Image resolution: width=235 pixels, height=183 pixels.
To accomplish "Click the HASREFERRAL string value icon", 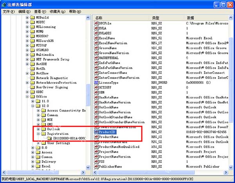I will (x=96, y=57).
